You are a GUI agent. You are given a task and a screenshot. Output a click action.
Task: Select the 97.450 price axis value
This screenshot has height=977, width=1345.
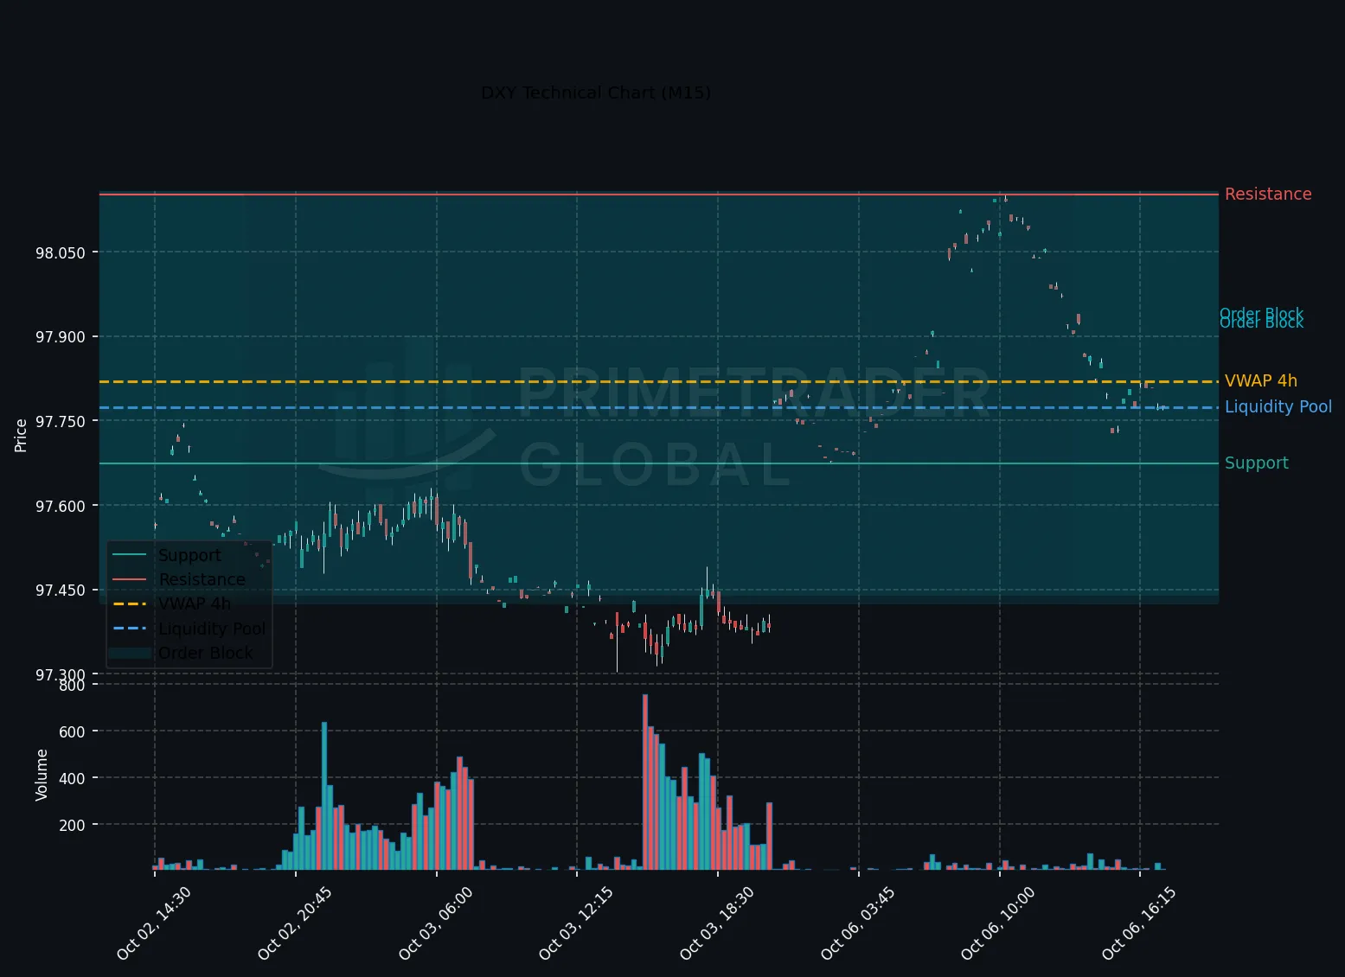coord(61,591)
